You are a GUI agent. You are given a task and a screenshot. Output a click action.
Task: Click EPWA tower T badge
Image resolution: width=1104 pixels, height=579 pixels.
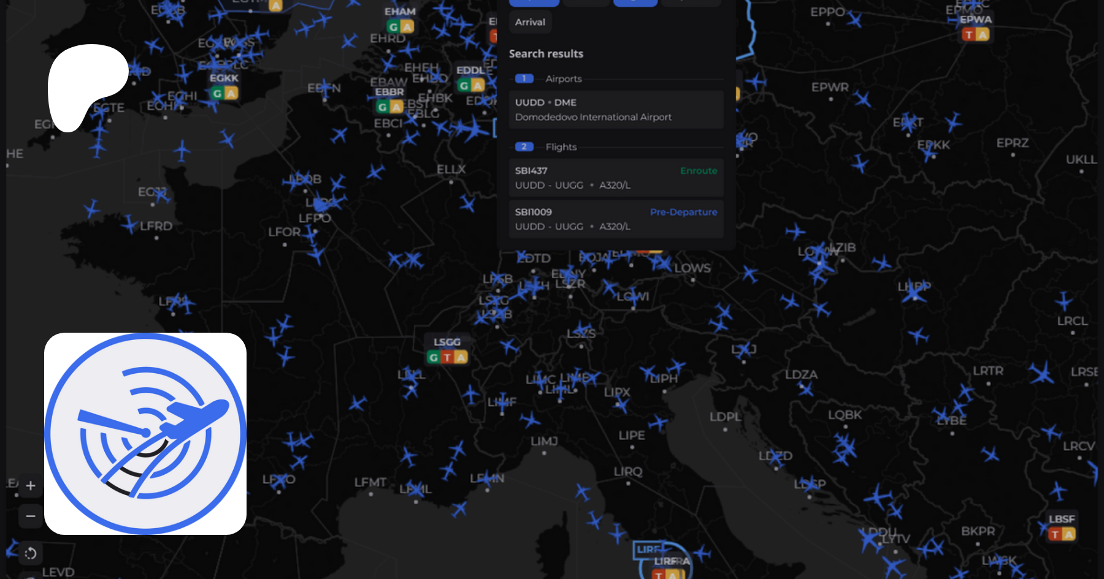click(968, 35)
